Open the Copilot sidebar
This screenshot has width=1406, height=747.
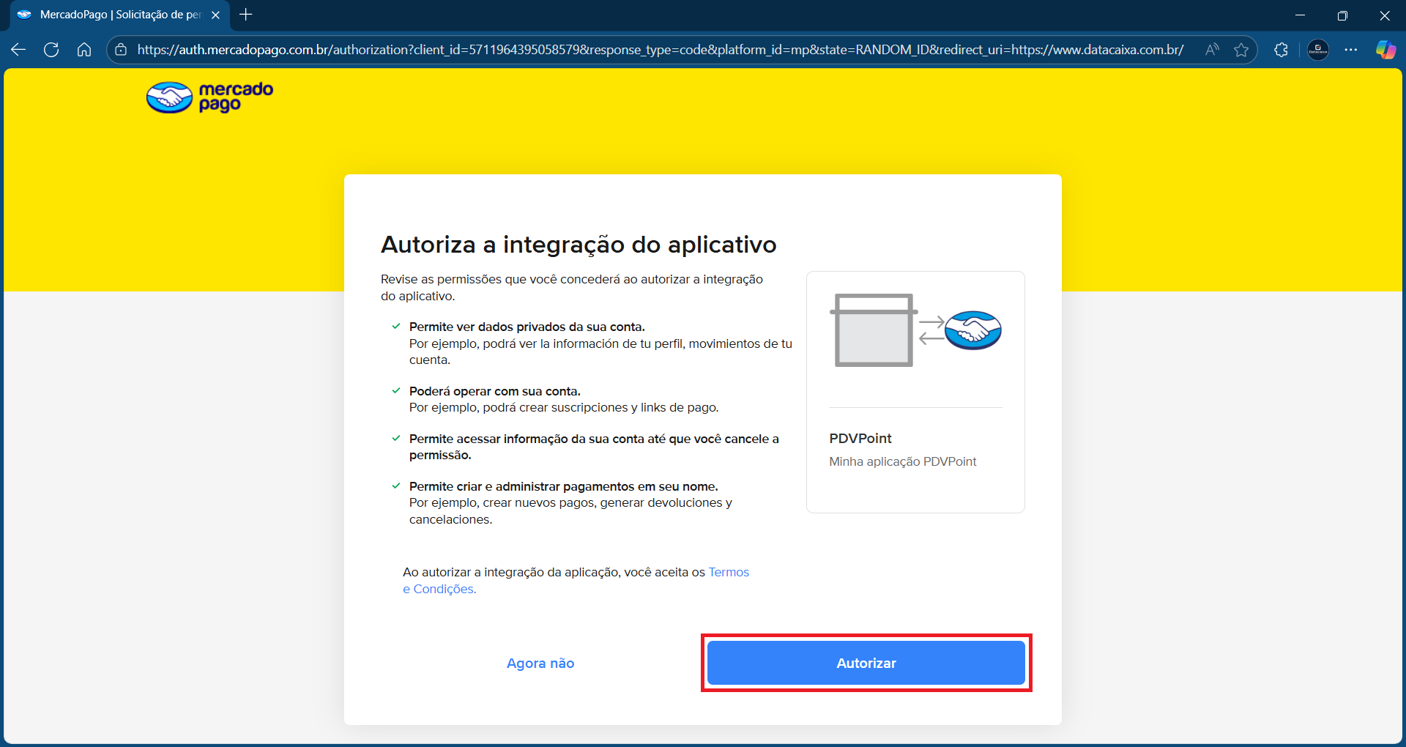tap(1385, 49)
